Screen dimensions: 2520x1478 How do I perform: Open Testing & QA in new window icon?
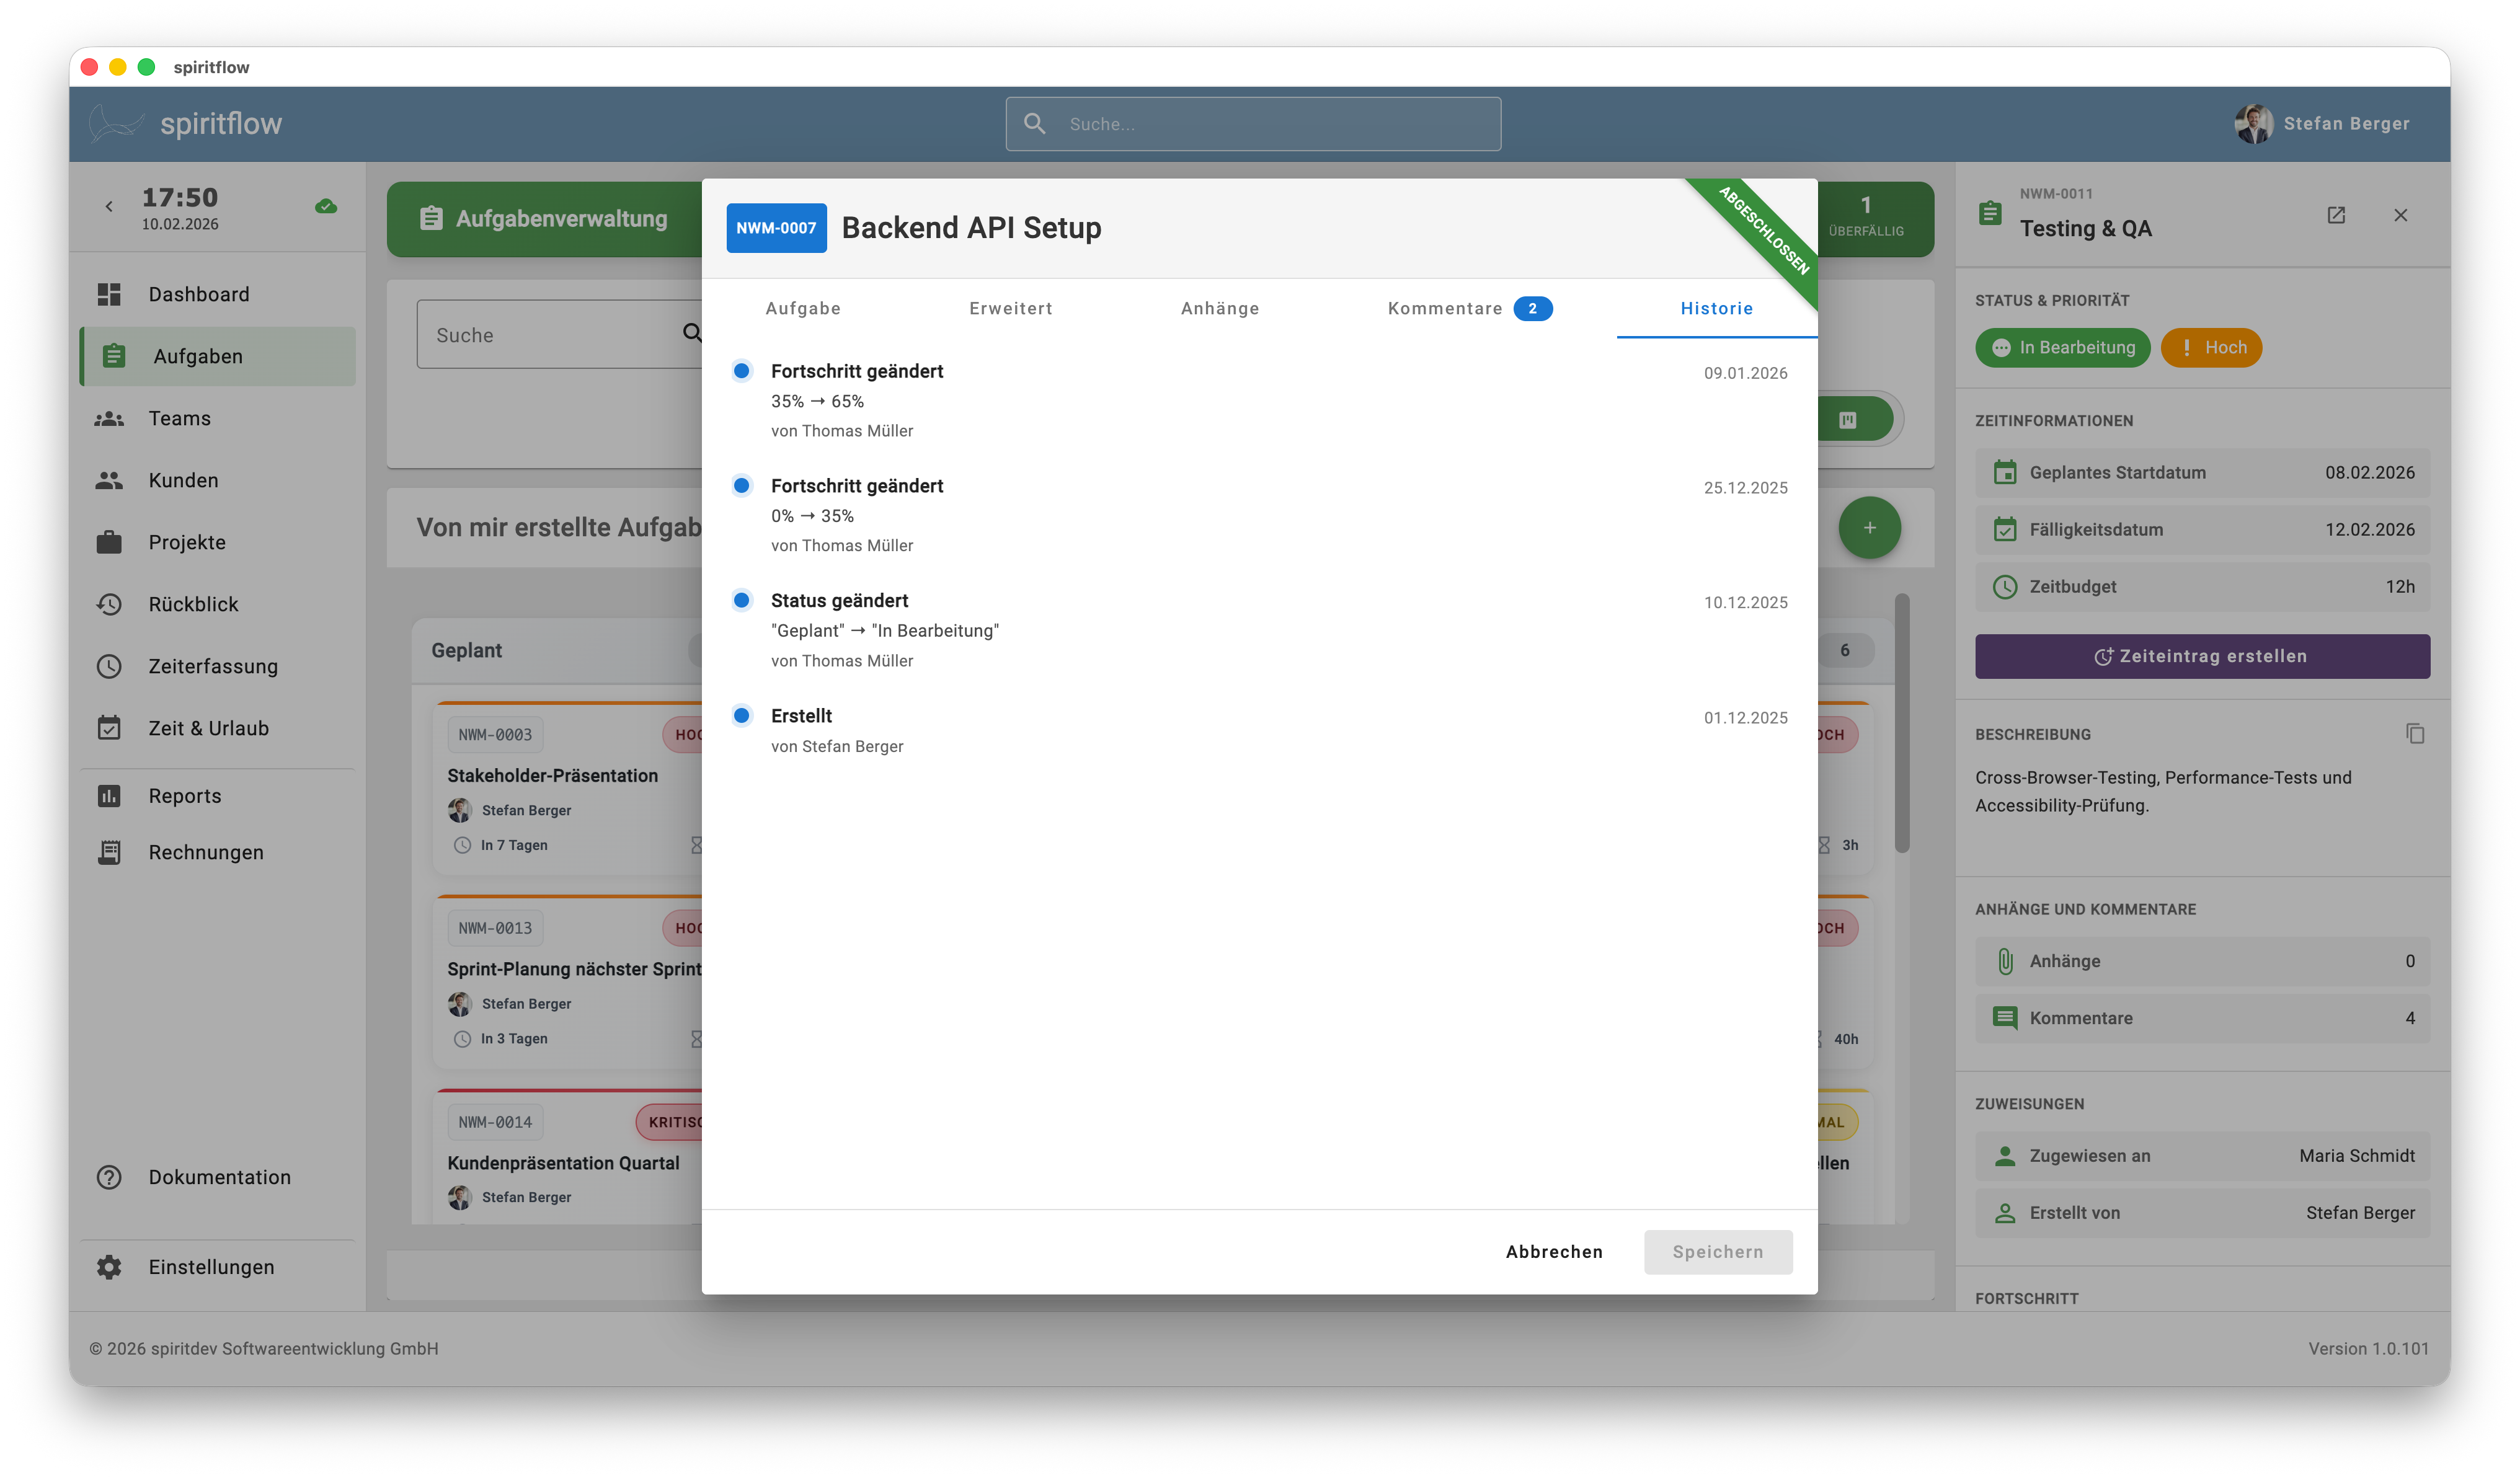click(2336, 215)
